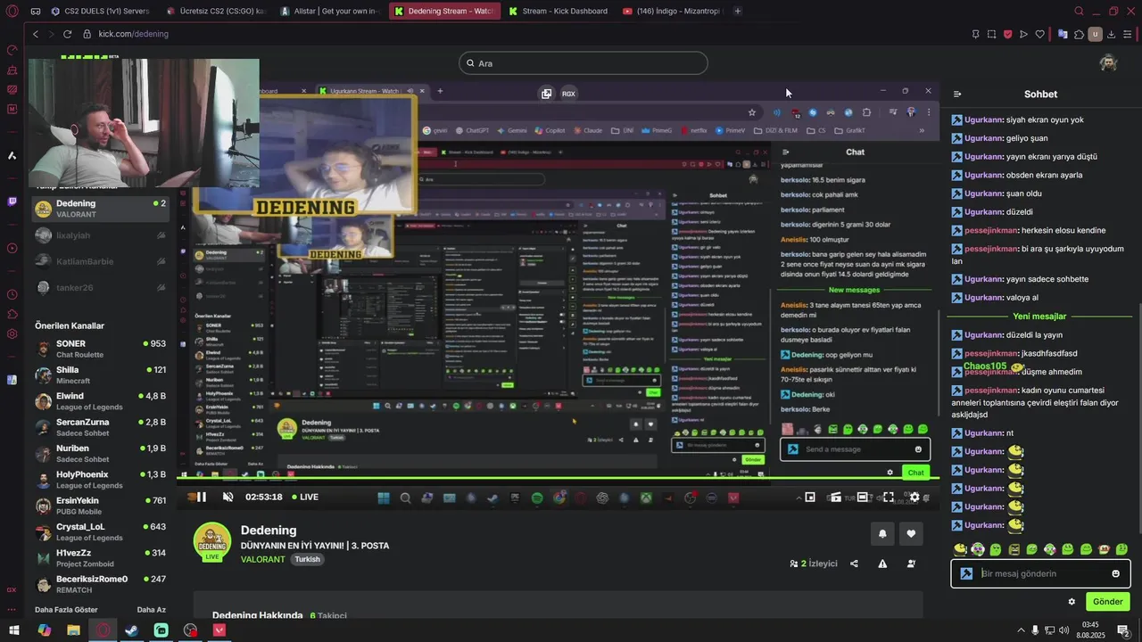
Task: Open Windows notification center
Action: (x=1123, y=630)
